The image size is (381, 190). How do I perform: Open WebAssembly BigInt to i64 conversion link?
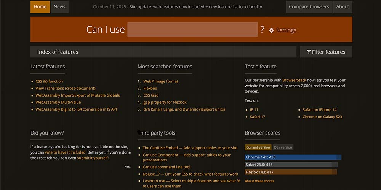(76, 109)
